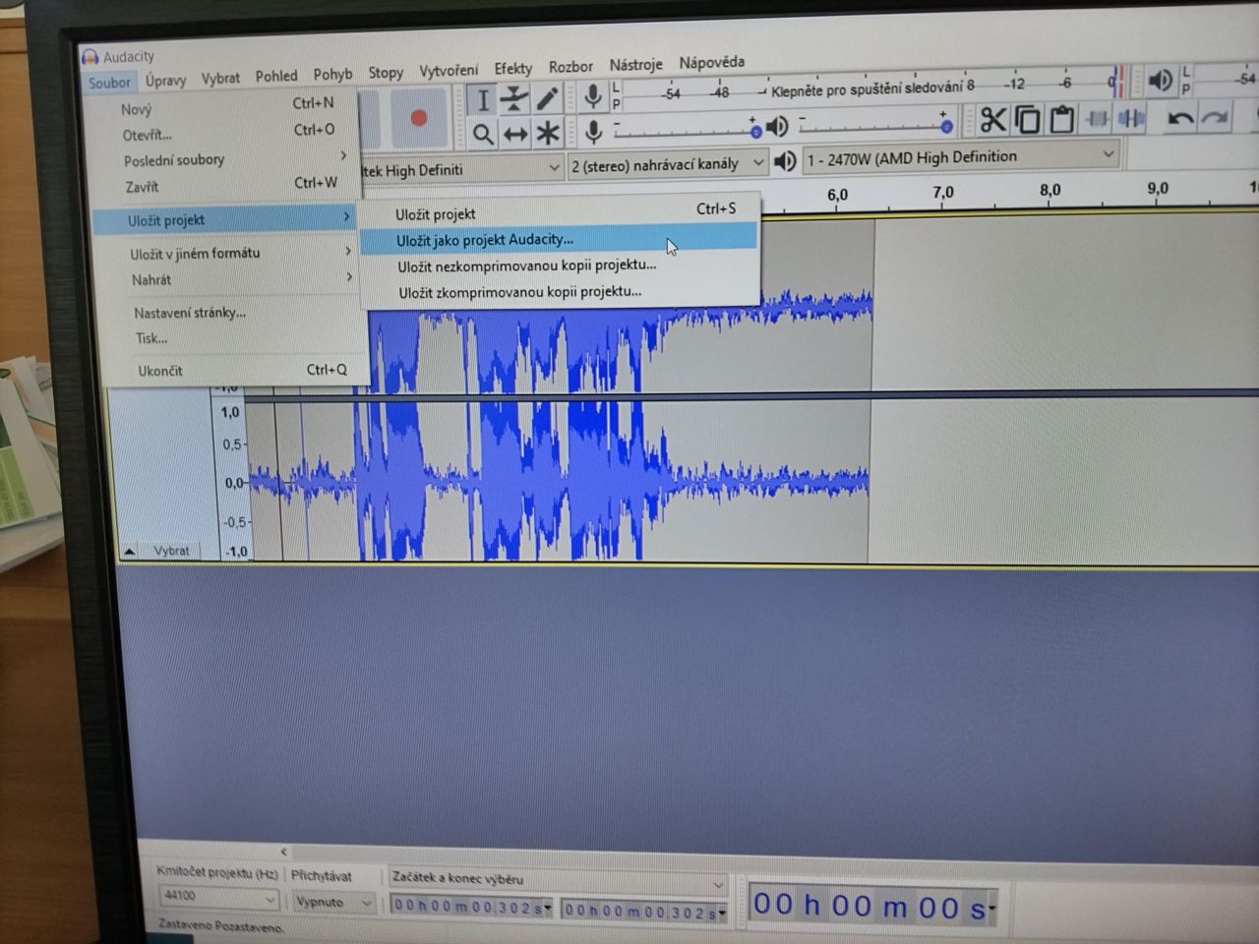
Task: Collapse the track with the small up arrow
Action: click(x=129, y=552)
